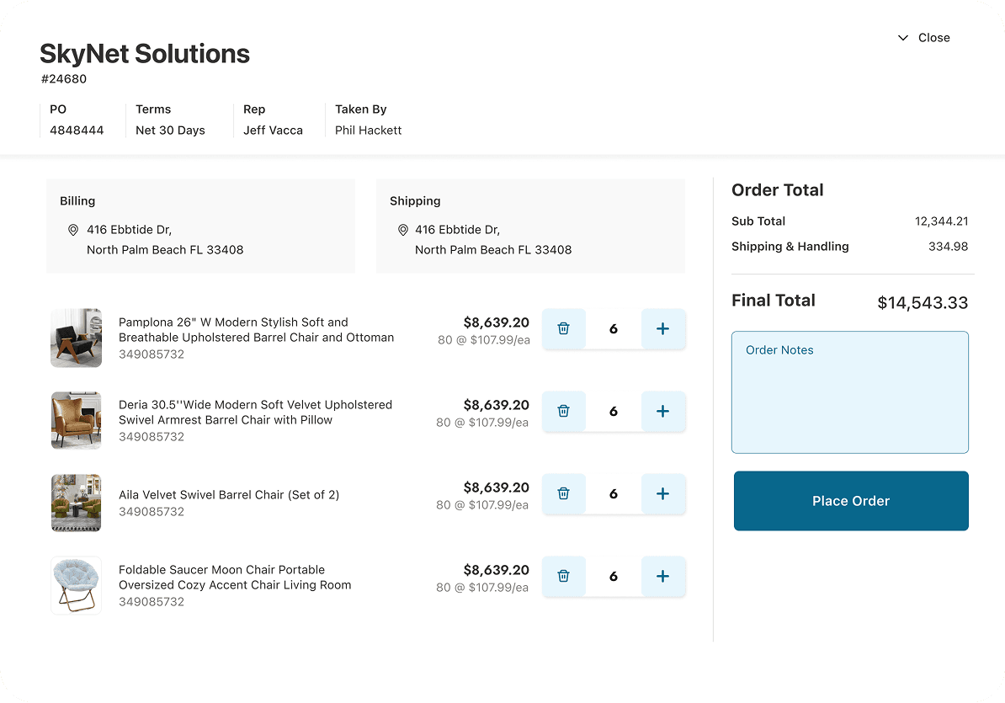Viewport: 1005px width, 703px height.
Task: Click the Final Total $14,543.33
Action: (923, 302)
